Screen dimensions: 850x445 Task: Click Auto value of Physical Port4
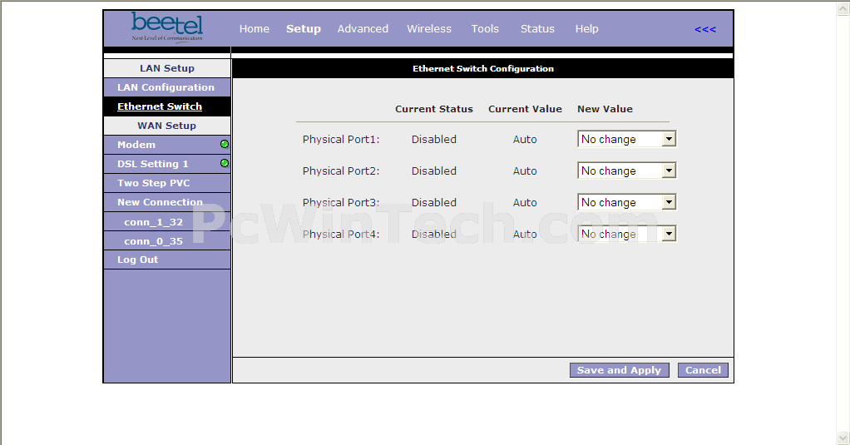pyautogui.click(x=525, y=235)
